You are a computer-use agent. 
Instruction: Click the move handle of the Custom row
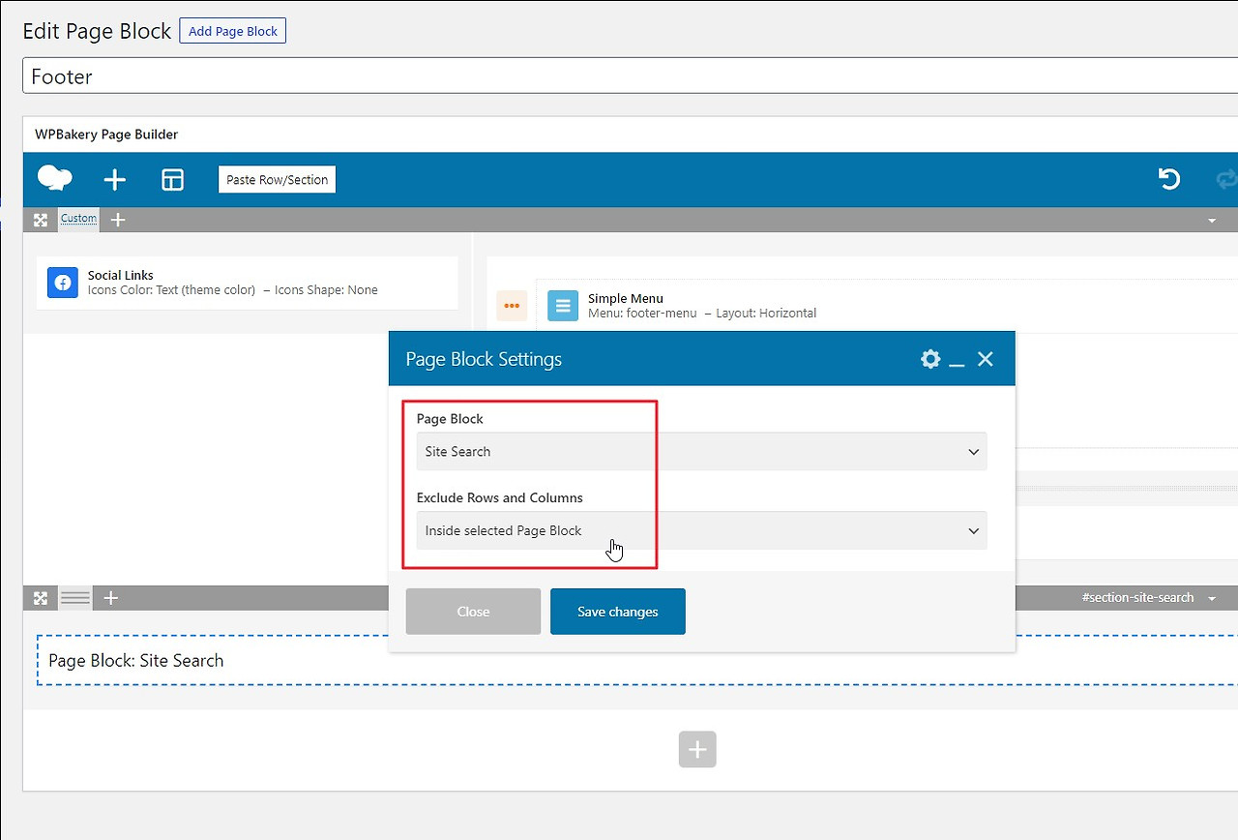(x=41, y=220)
